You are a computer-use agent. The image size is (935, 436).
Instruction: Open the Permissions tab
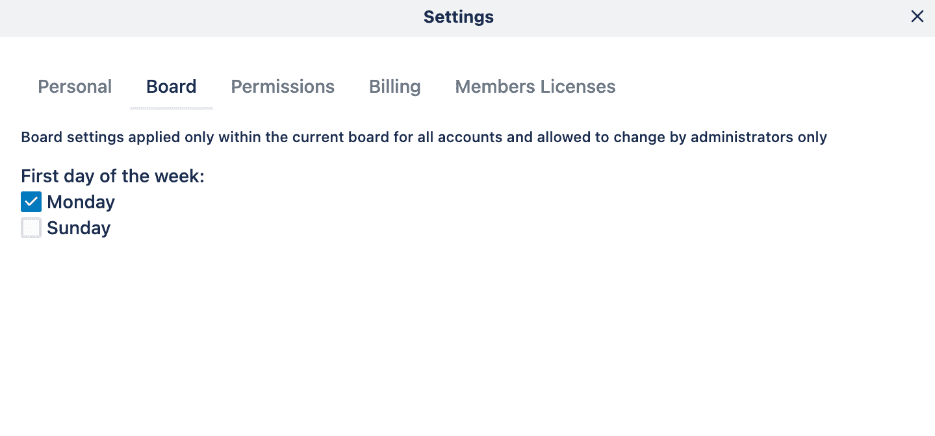(283, 87)
